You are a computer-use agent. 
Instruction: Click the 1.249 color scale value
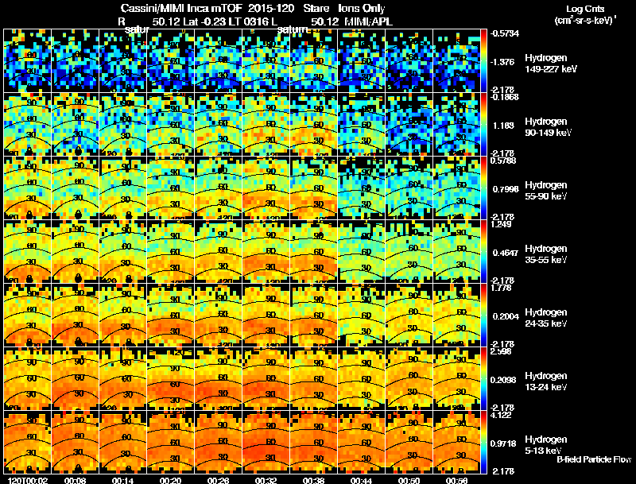pos(502,224)
